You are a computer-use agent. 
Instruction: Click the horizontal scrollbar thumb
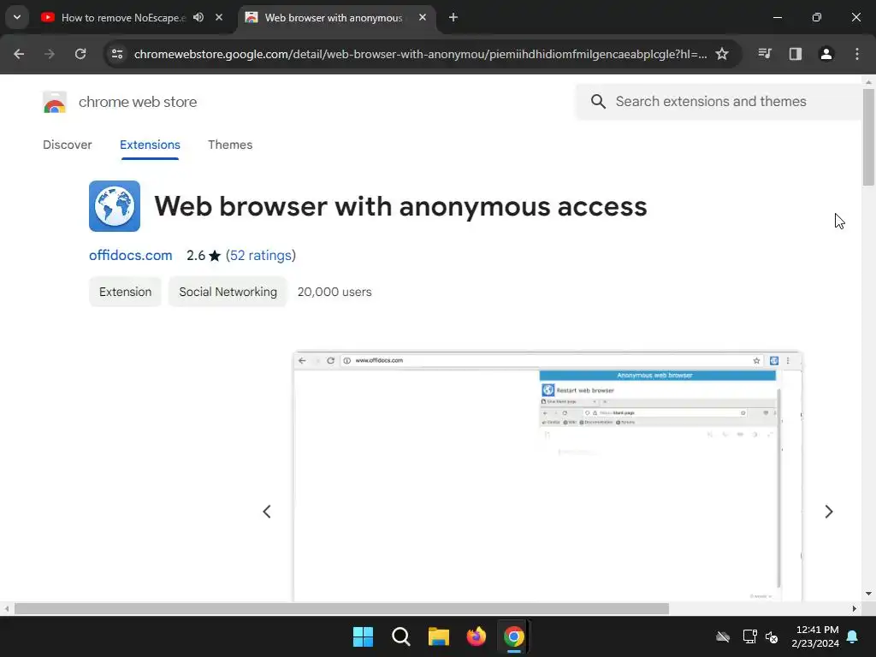pyautogui.click(x=341, y=608)
